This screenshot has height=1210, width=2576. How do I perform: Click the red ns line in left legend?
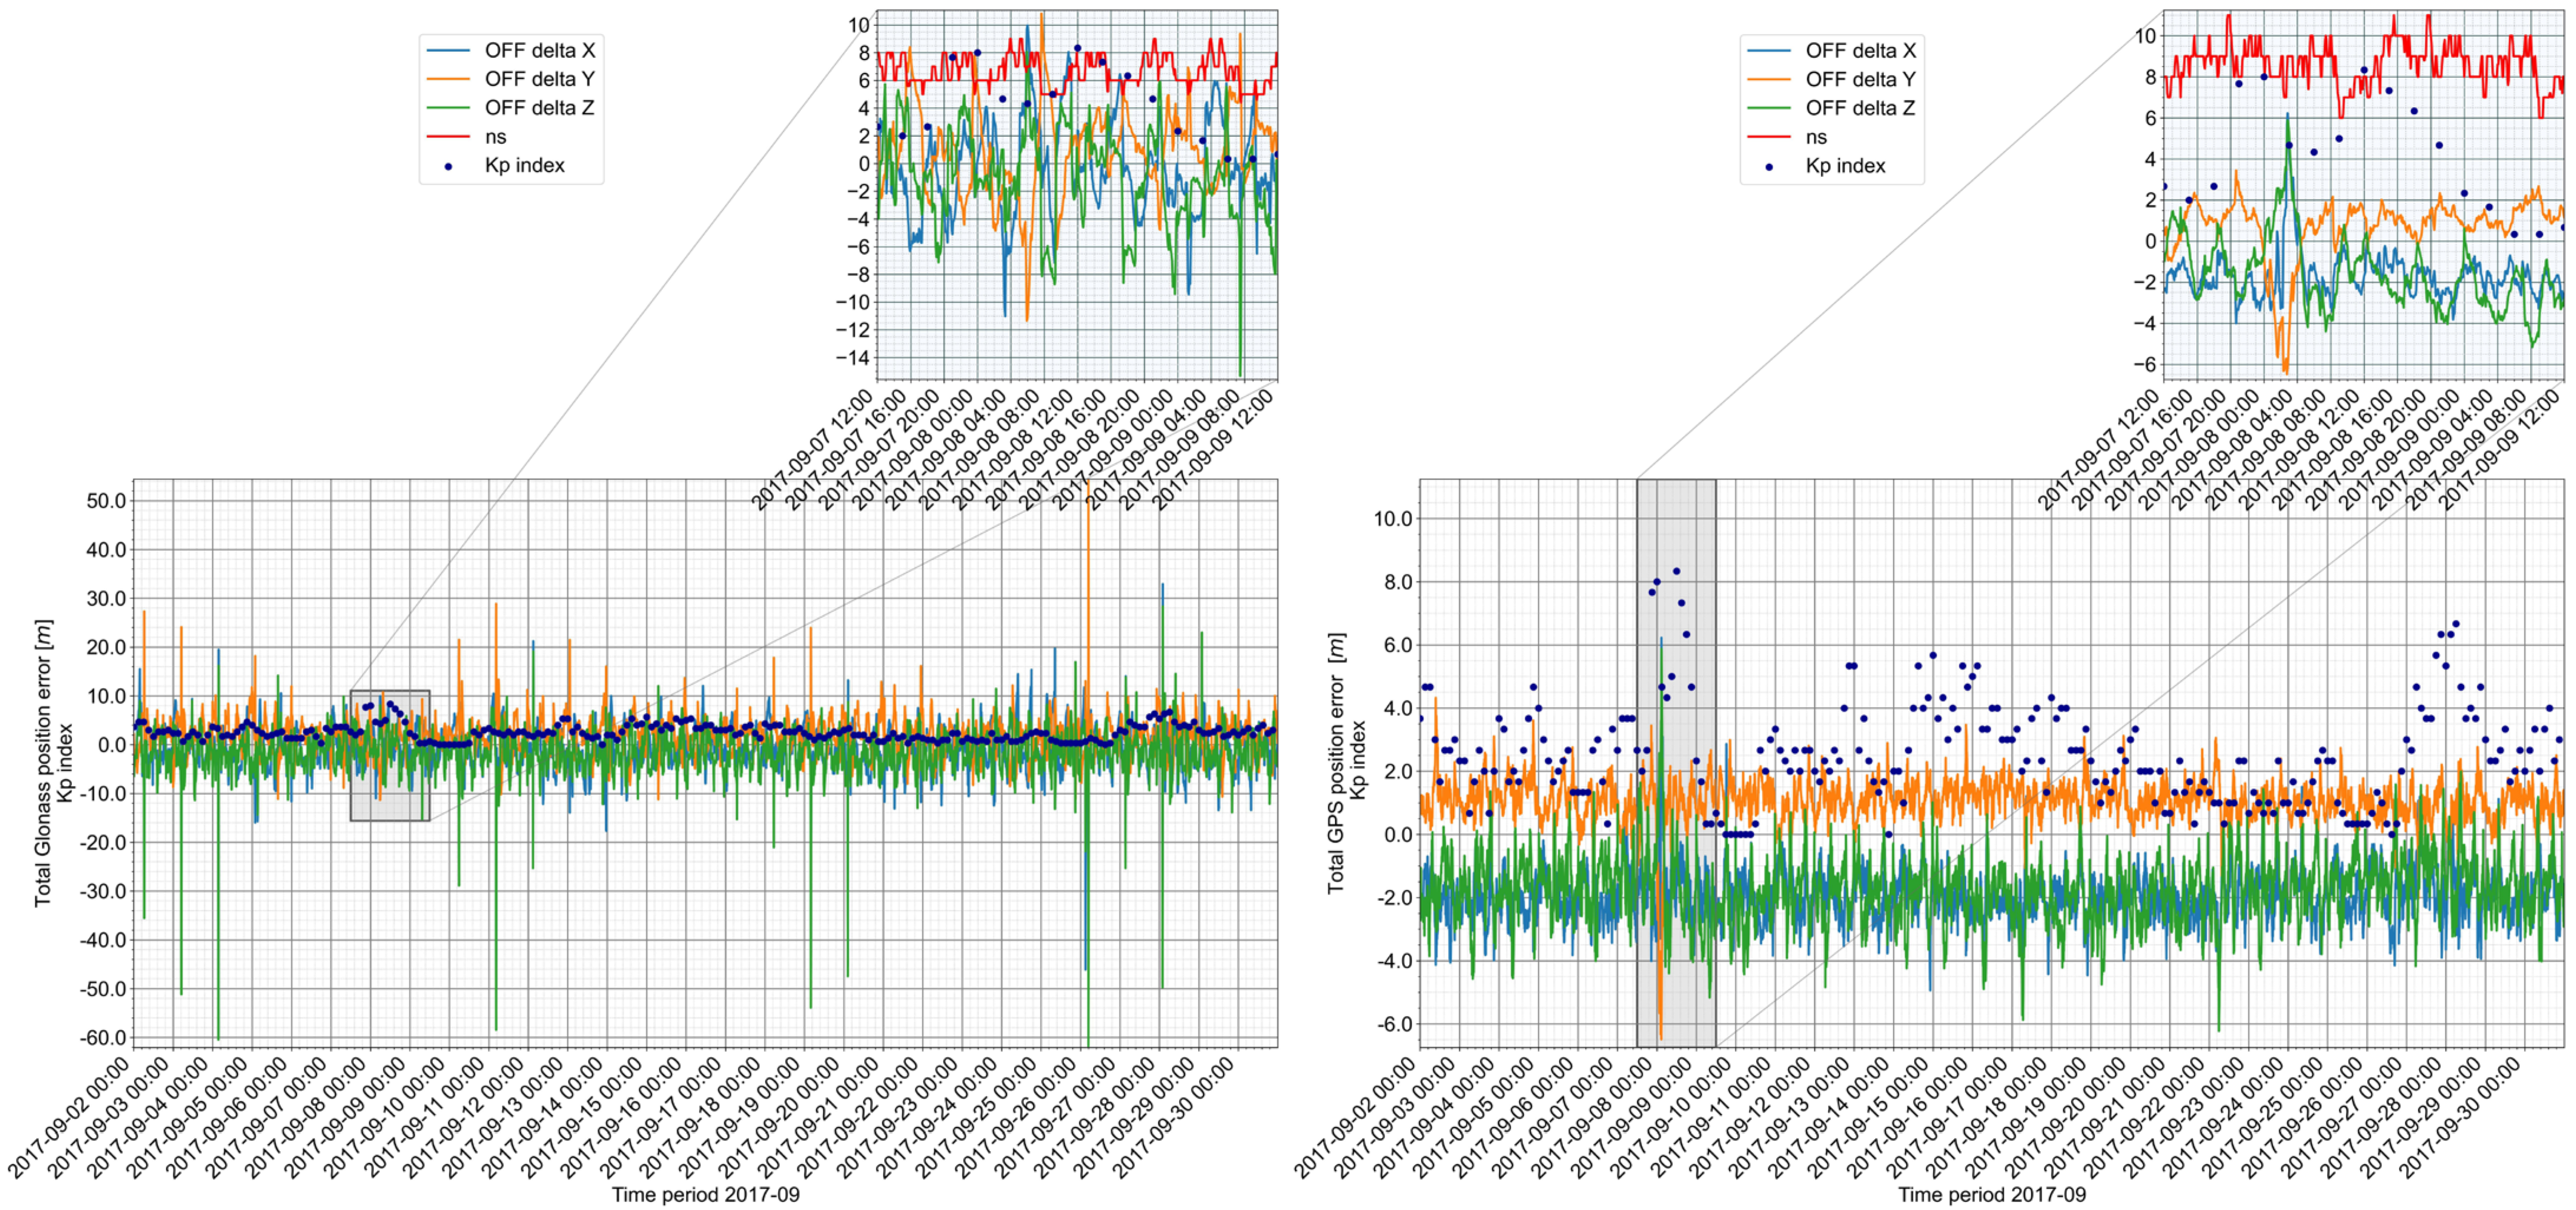click(448, 137)
